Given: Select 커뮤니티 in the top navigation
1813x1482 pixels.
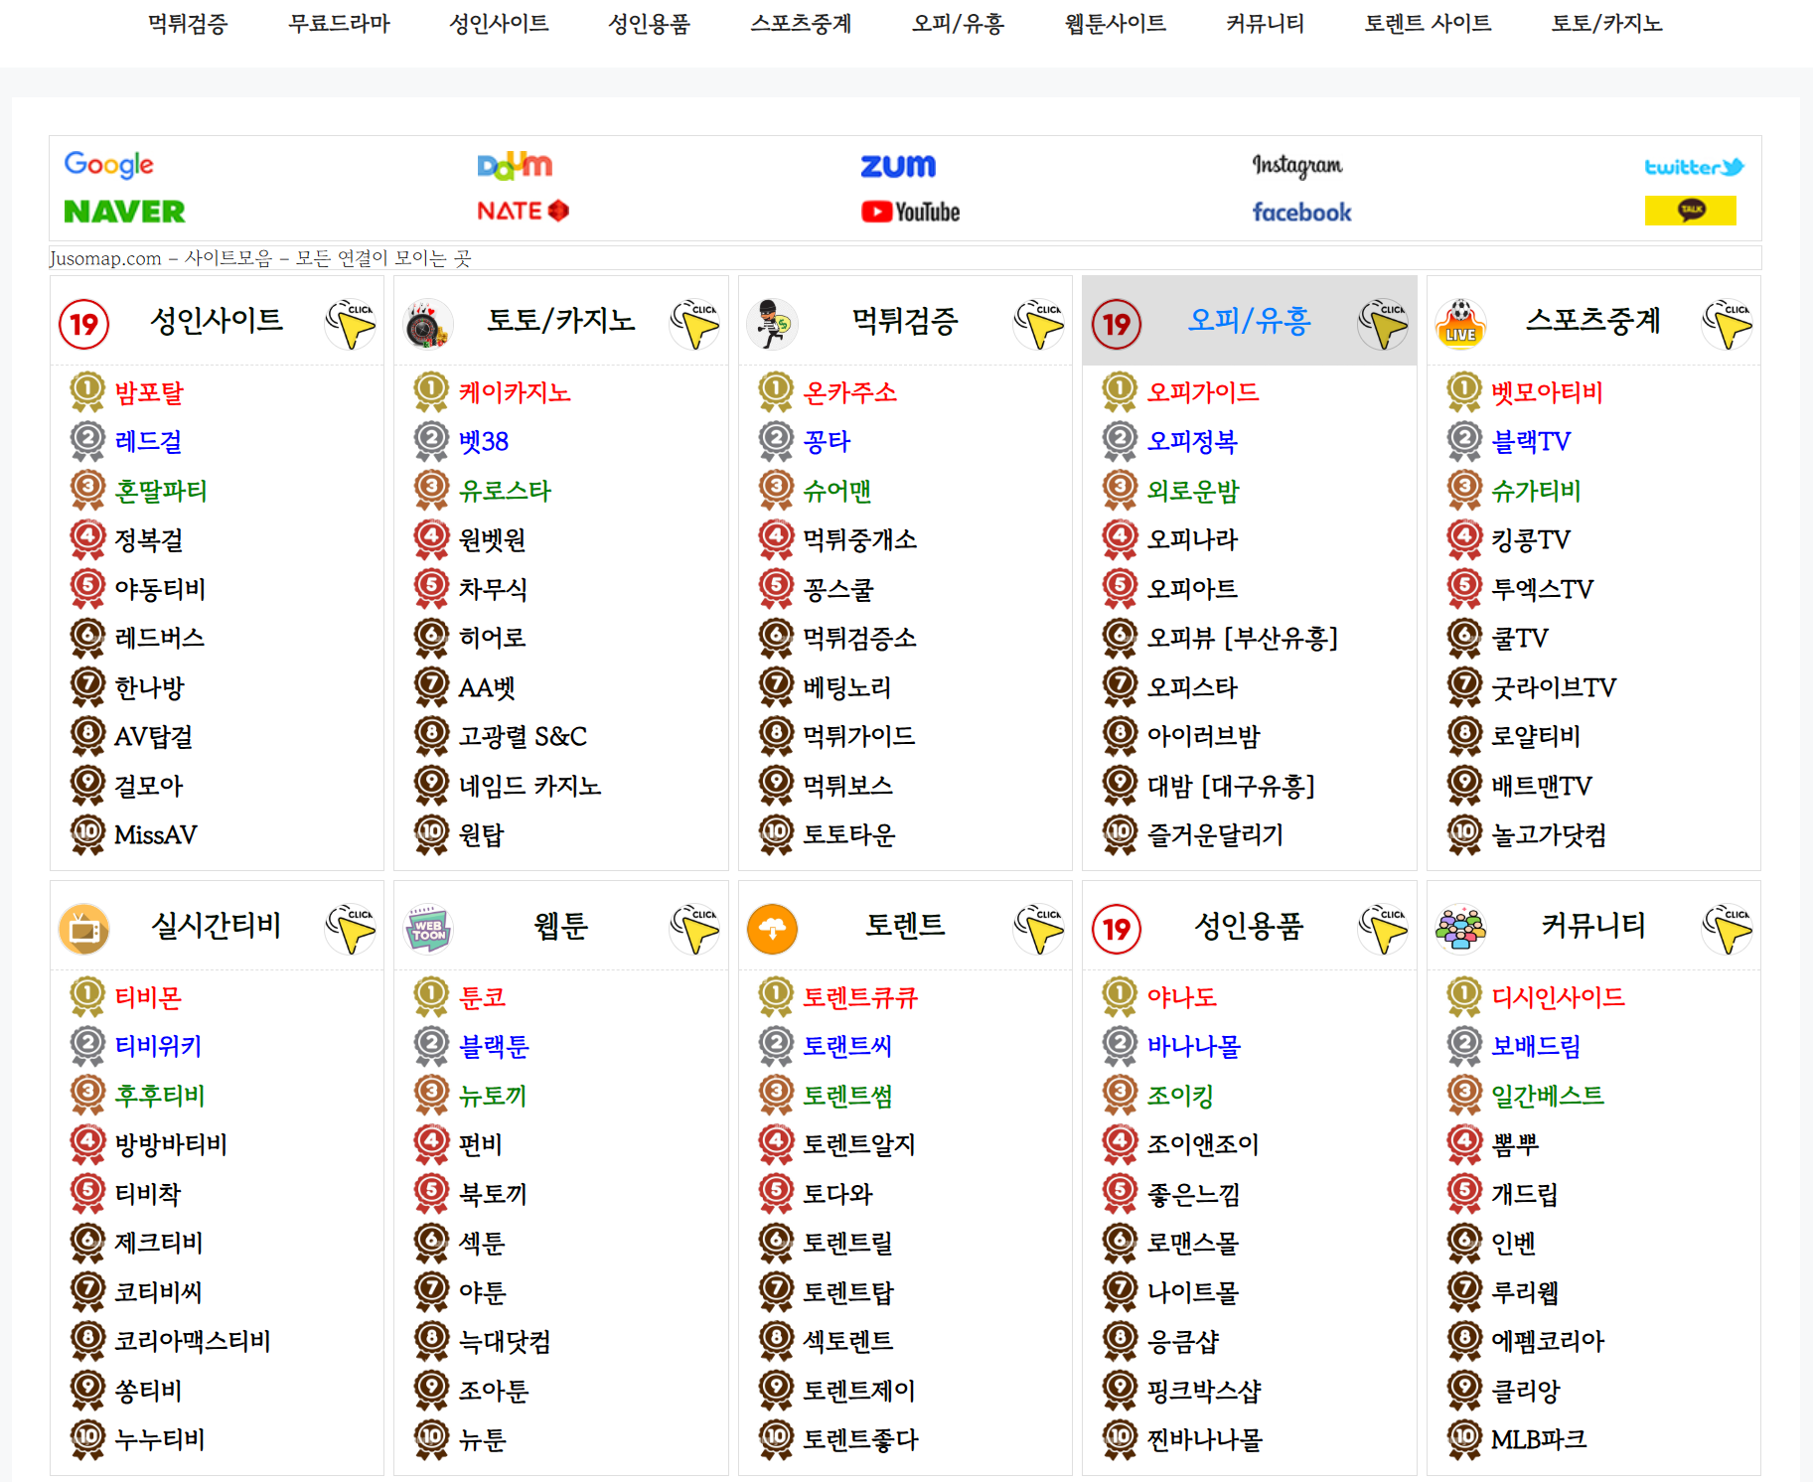Looking at the screenshot, I should click(x=1265, y=23).
